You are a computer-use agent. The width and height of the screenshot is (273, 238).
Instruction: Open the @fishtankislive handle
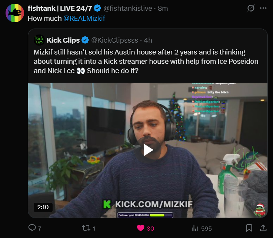(x=128, y=9)
